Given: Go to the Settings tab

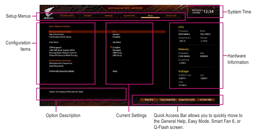Looking at the screenshot, I should click(108, 16).
